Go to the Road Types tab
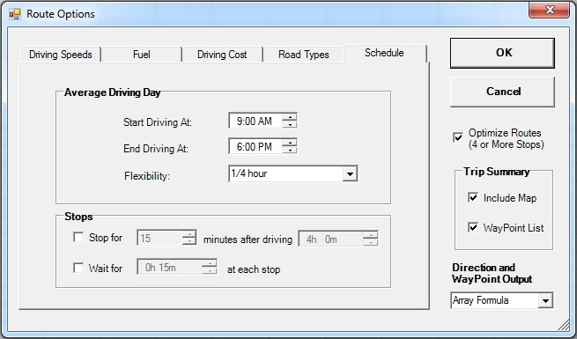 304,55
